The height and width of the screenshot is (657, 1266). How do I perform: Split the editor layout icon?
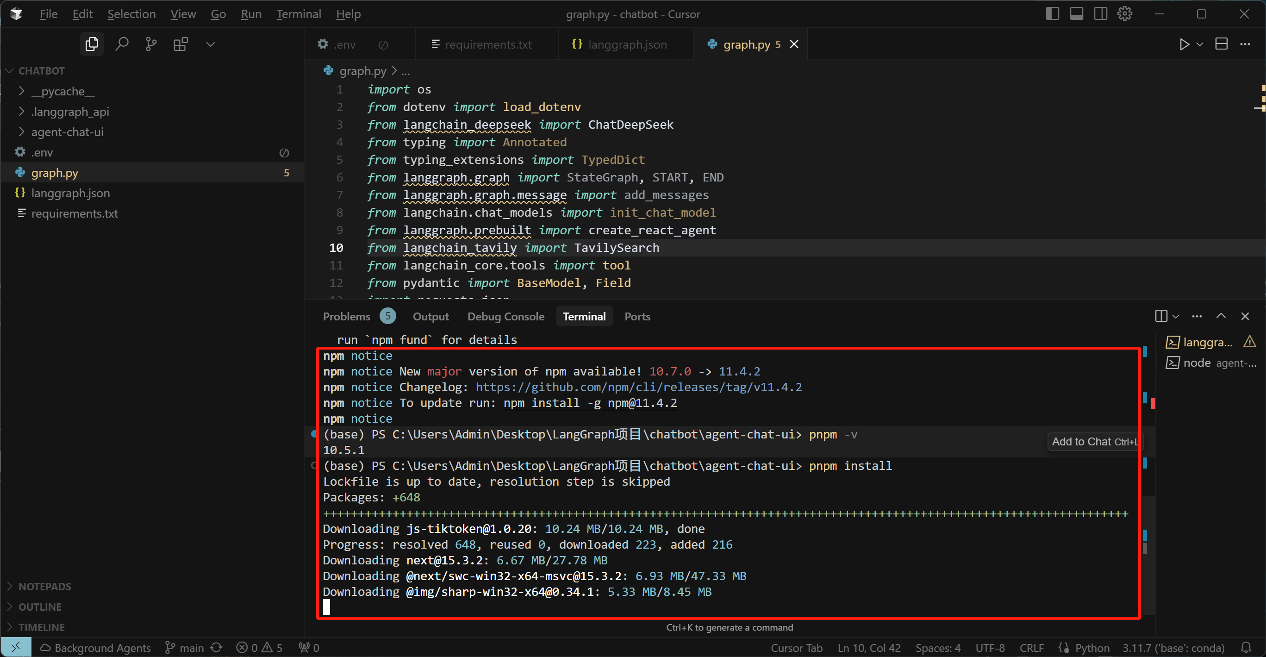click(x=1221, y=44)
